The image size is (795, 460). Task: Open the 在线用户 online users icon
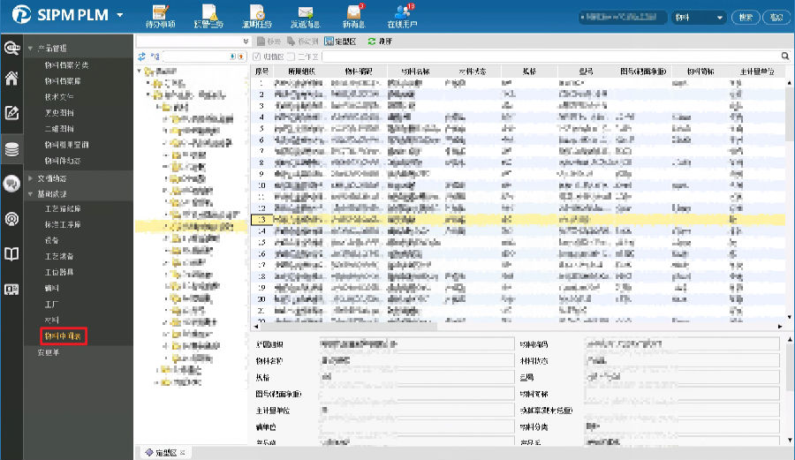point(402,14)
